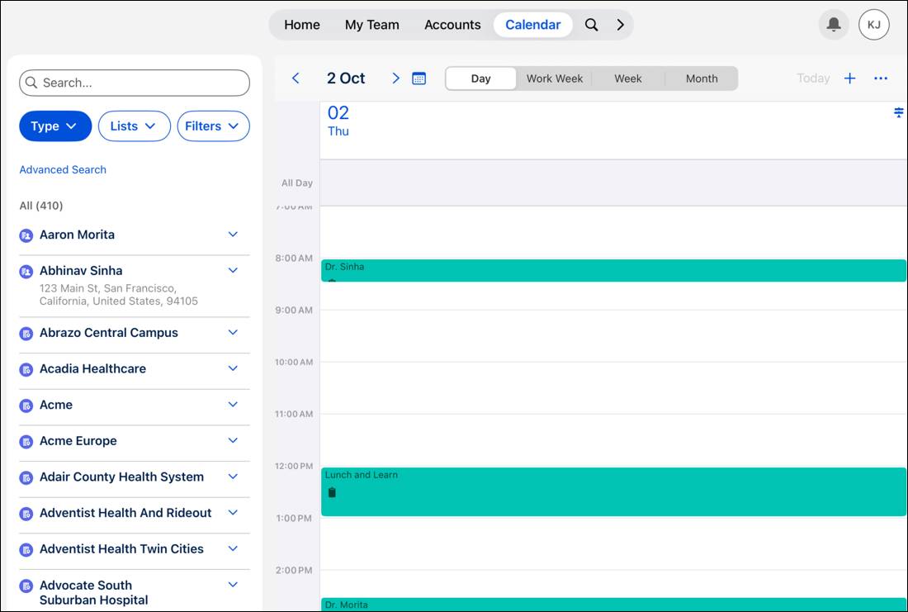Select the Calendar tab

click(532, 25)
